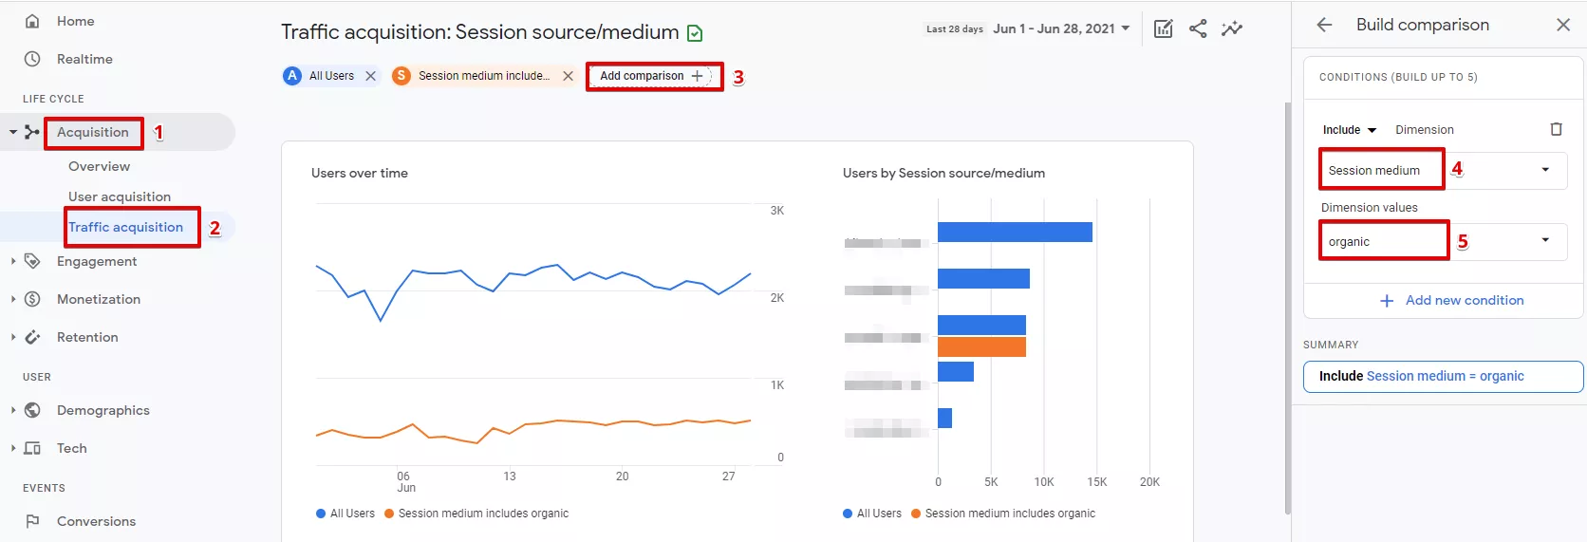The height and width of the screenshot is (542, 1587).
Task: Delete the condition with trash icon
Action: pyautogui.click(x=1556, y=129)
